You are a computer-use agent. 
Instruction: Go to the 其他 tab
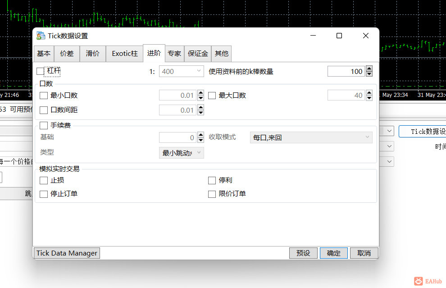(222, 54)
